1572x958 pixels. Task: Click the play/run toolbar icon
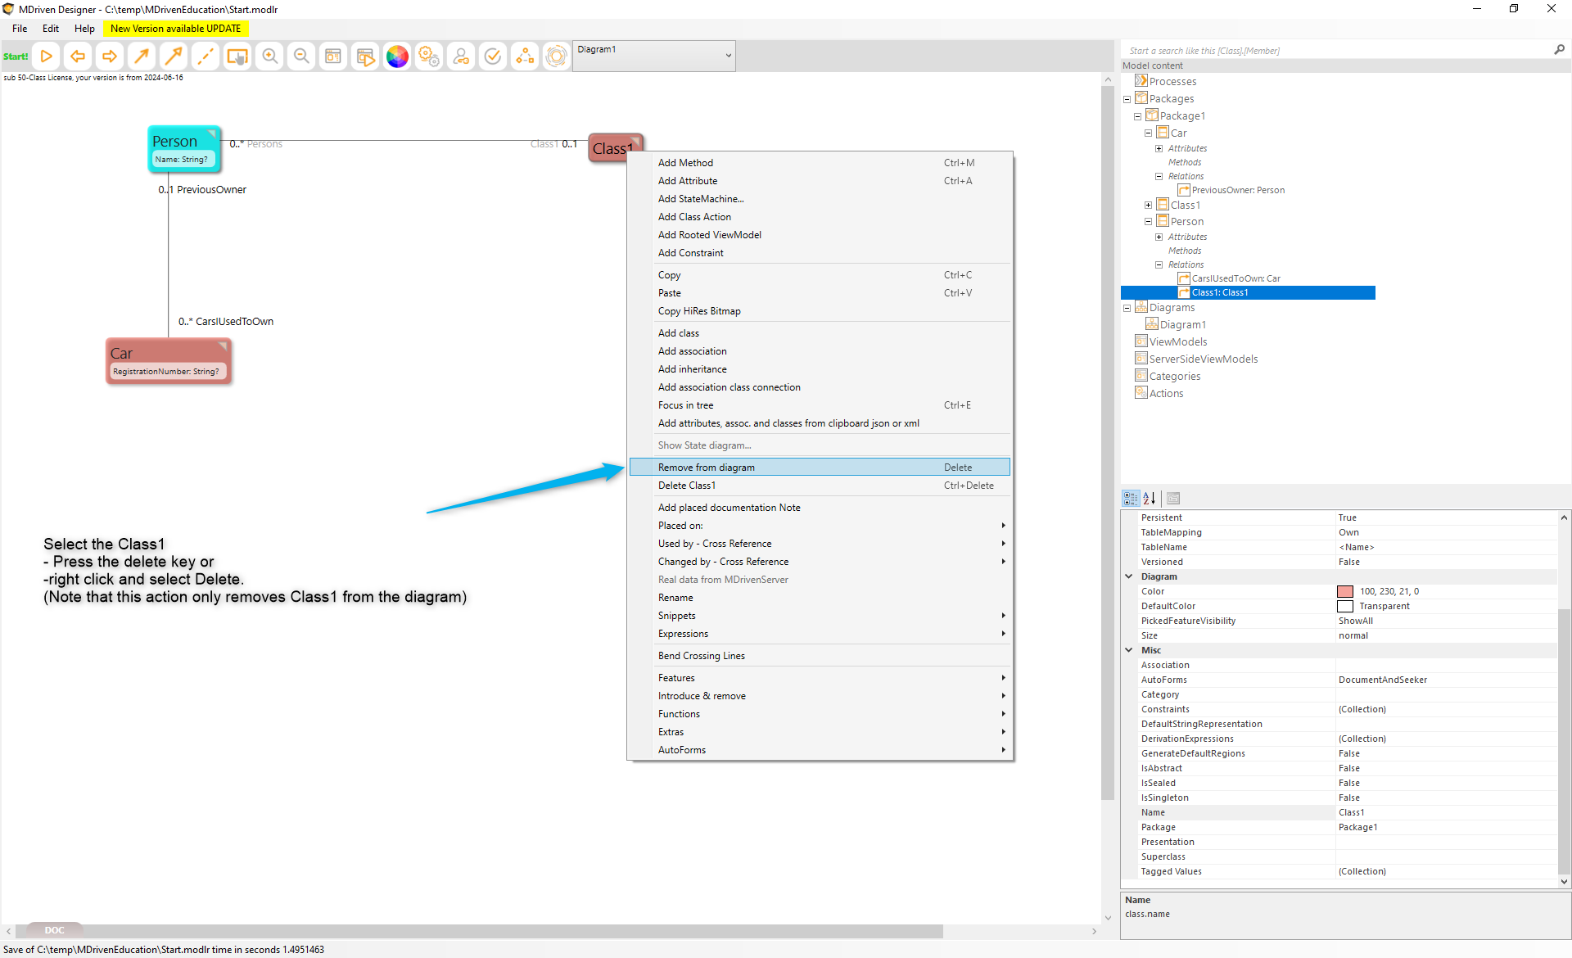[47, 56]
